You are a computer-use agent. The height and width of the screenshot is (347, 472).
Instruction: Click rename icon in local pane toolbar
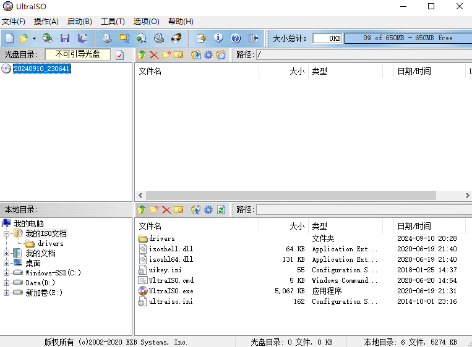point(179,210)
